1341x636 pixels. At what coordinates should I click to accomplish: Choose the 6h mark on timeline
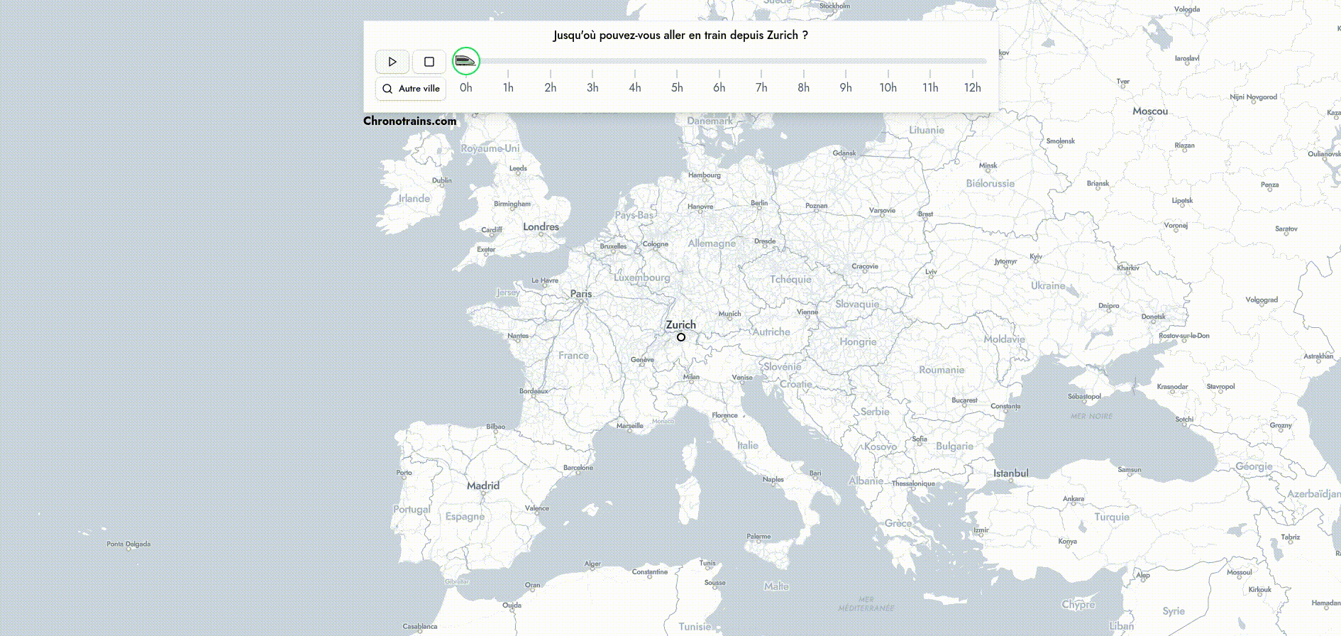(x=719, y=87)
